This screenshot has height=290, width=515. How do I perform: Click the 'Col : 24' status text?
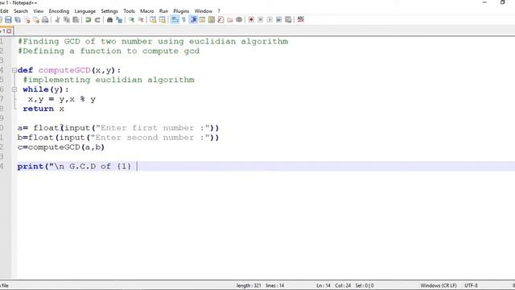click(343, 285)
